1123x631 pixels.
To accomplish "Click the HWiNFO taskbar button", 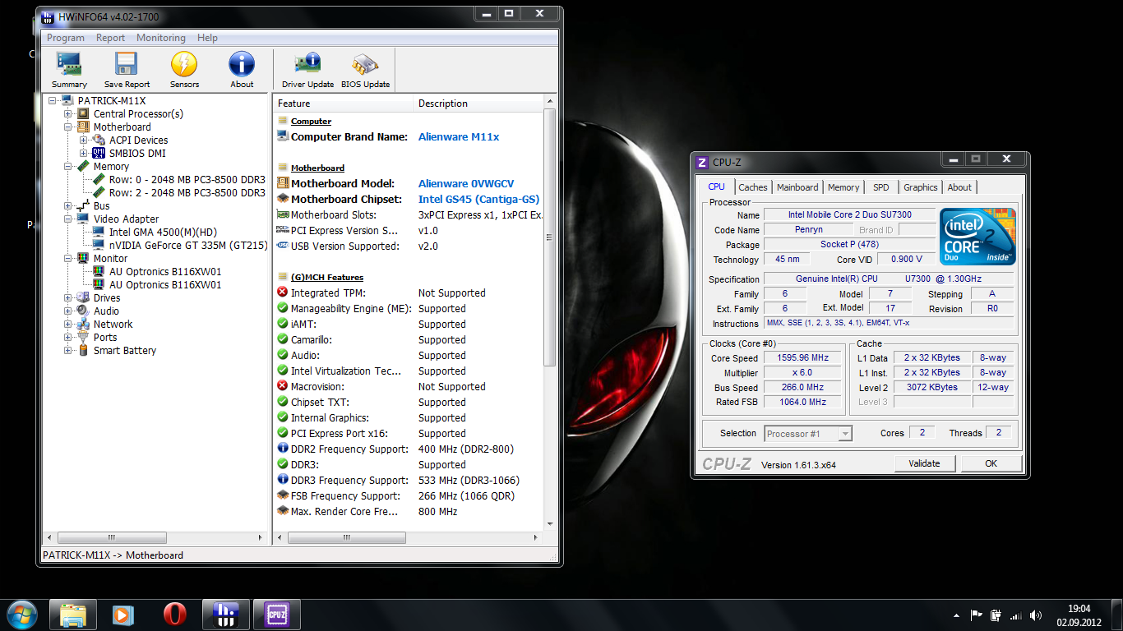I will pos(225,615).
